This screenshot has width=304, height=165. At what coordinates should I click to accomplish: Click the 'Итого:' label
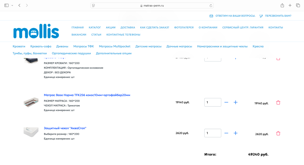(210, 154)
